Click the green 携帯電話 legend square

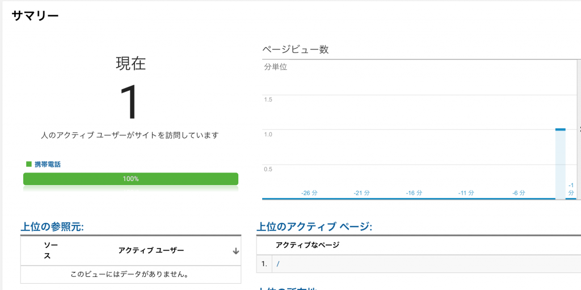point(28,164)
